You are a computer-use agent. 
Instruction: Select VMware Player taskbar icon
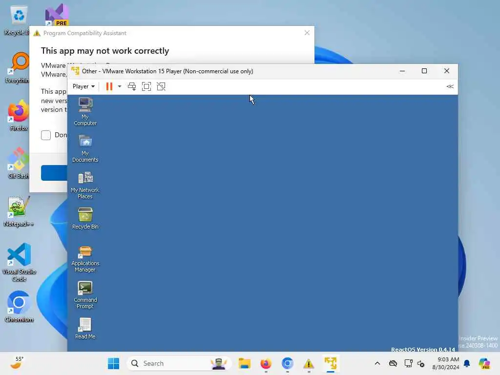click(x=331, y=363)
